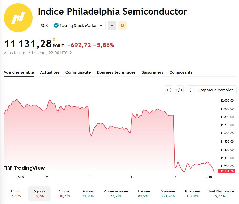Open the Composants tab
Image resolution: width=239 pixels, height=204 pixels.
[x=181, y=72]
